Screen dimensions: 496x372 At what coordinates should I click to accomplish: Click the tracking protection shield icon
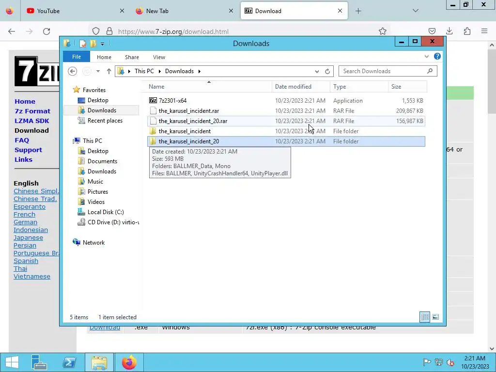click(96, 31)
